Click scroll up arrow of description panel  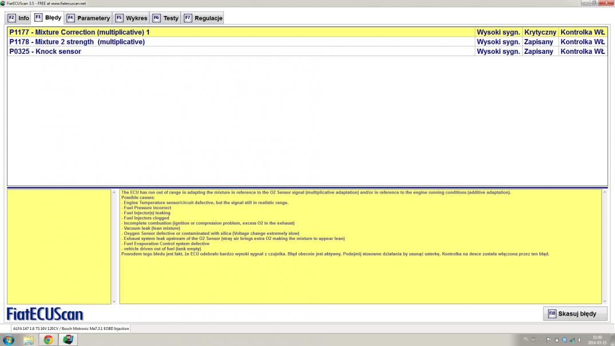605,192
